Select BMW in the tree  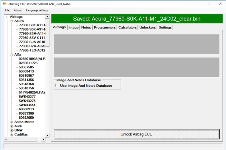19,130
